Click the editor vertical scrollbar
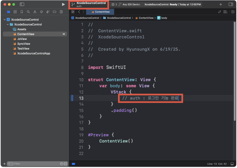Viewport: 237px width, 168px height. [235, 71]
